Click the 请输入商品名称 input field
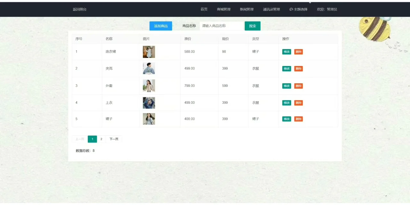The height and width of the screenshot is (205, 410). pyautogui.click(x=221, y=26)
